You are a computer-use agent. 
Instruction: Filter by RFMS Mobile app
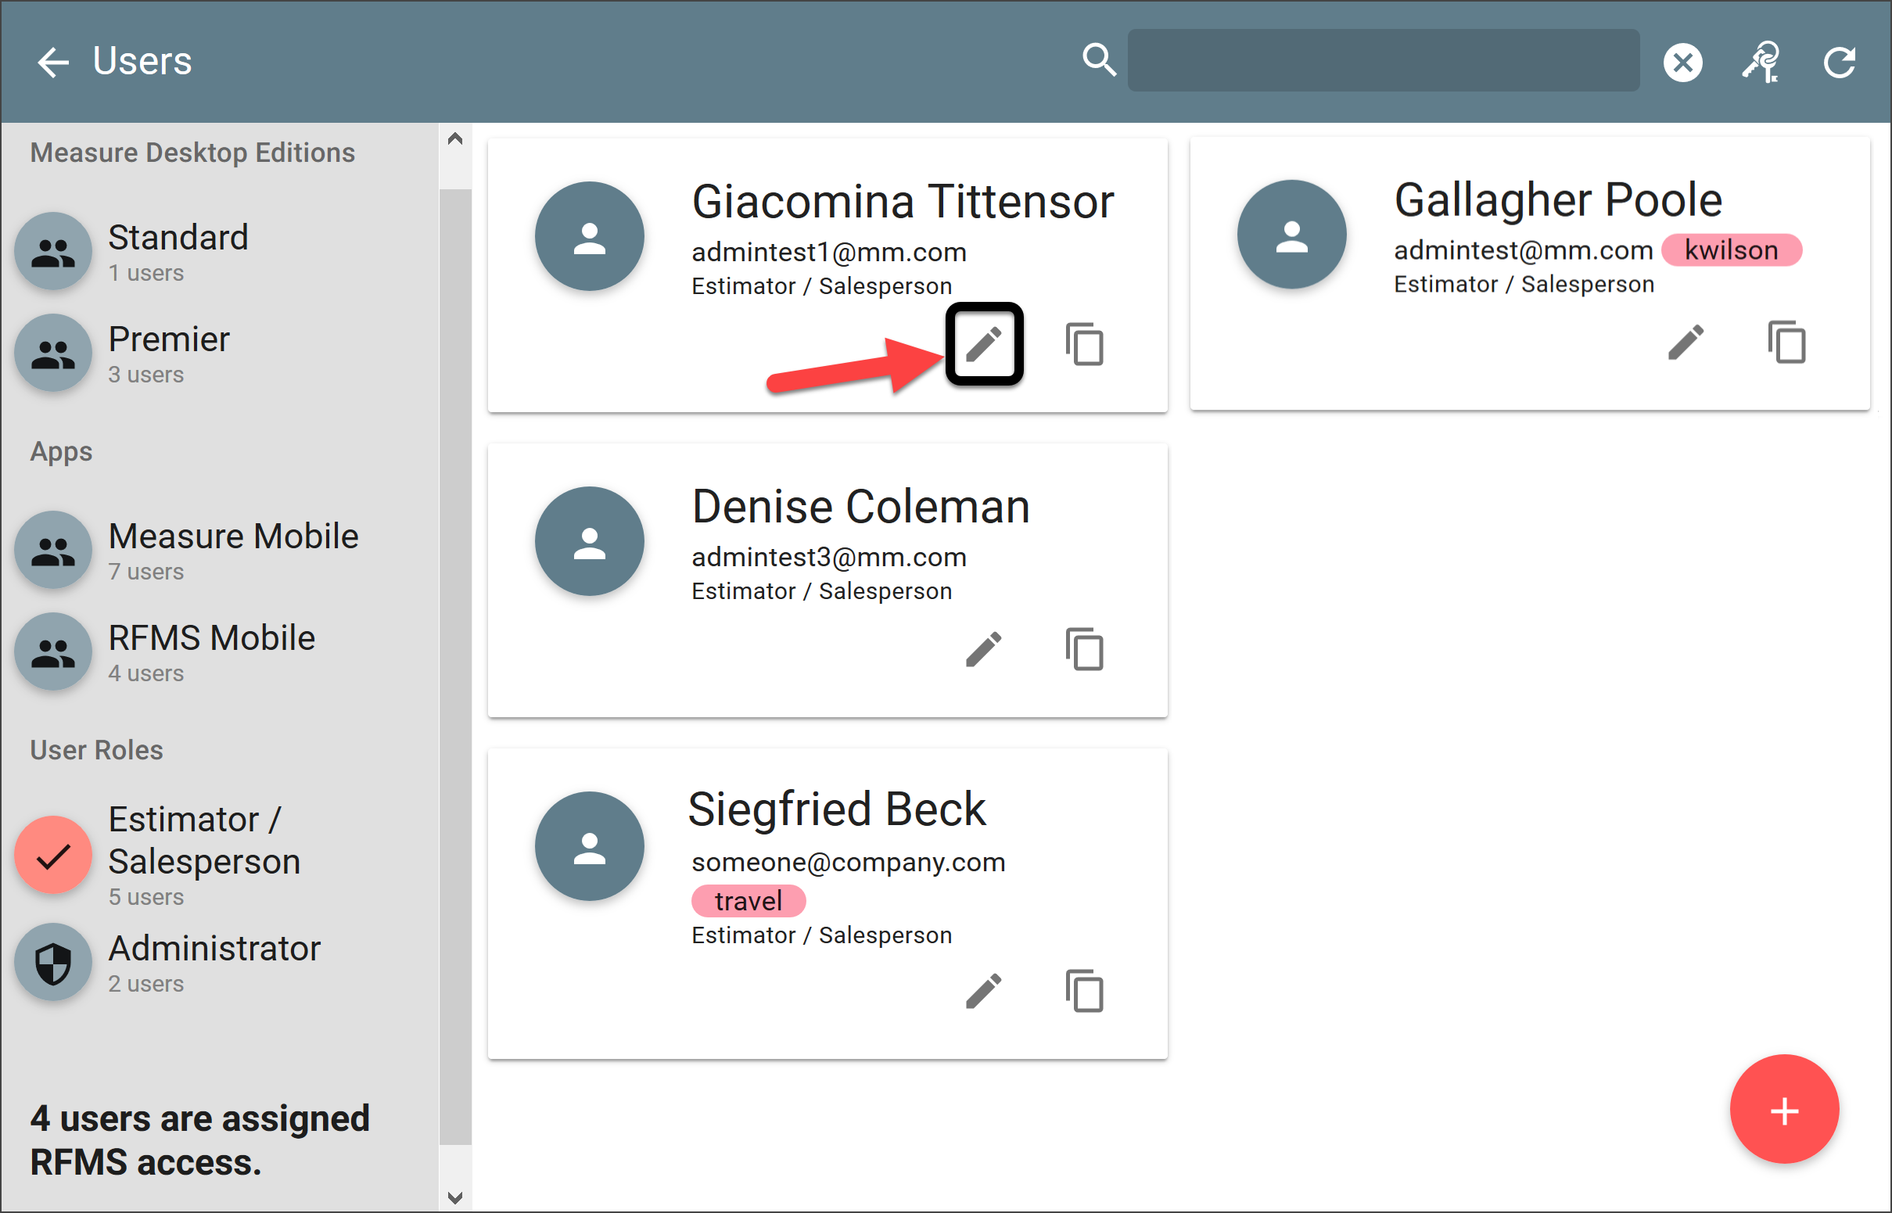click(x=53, y=652)
